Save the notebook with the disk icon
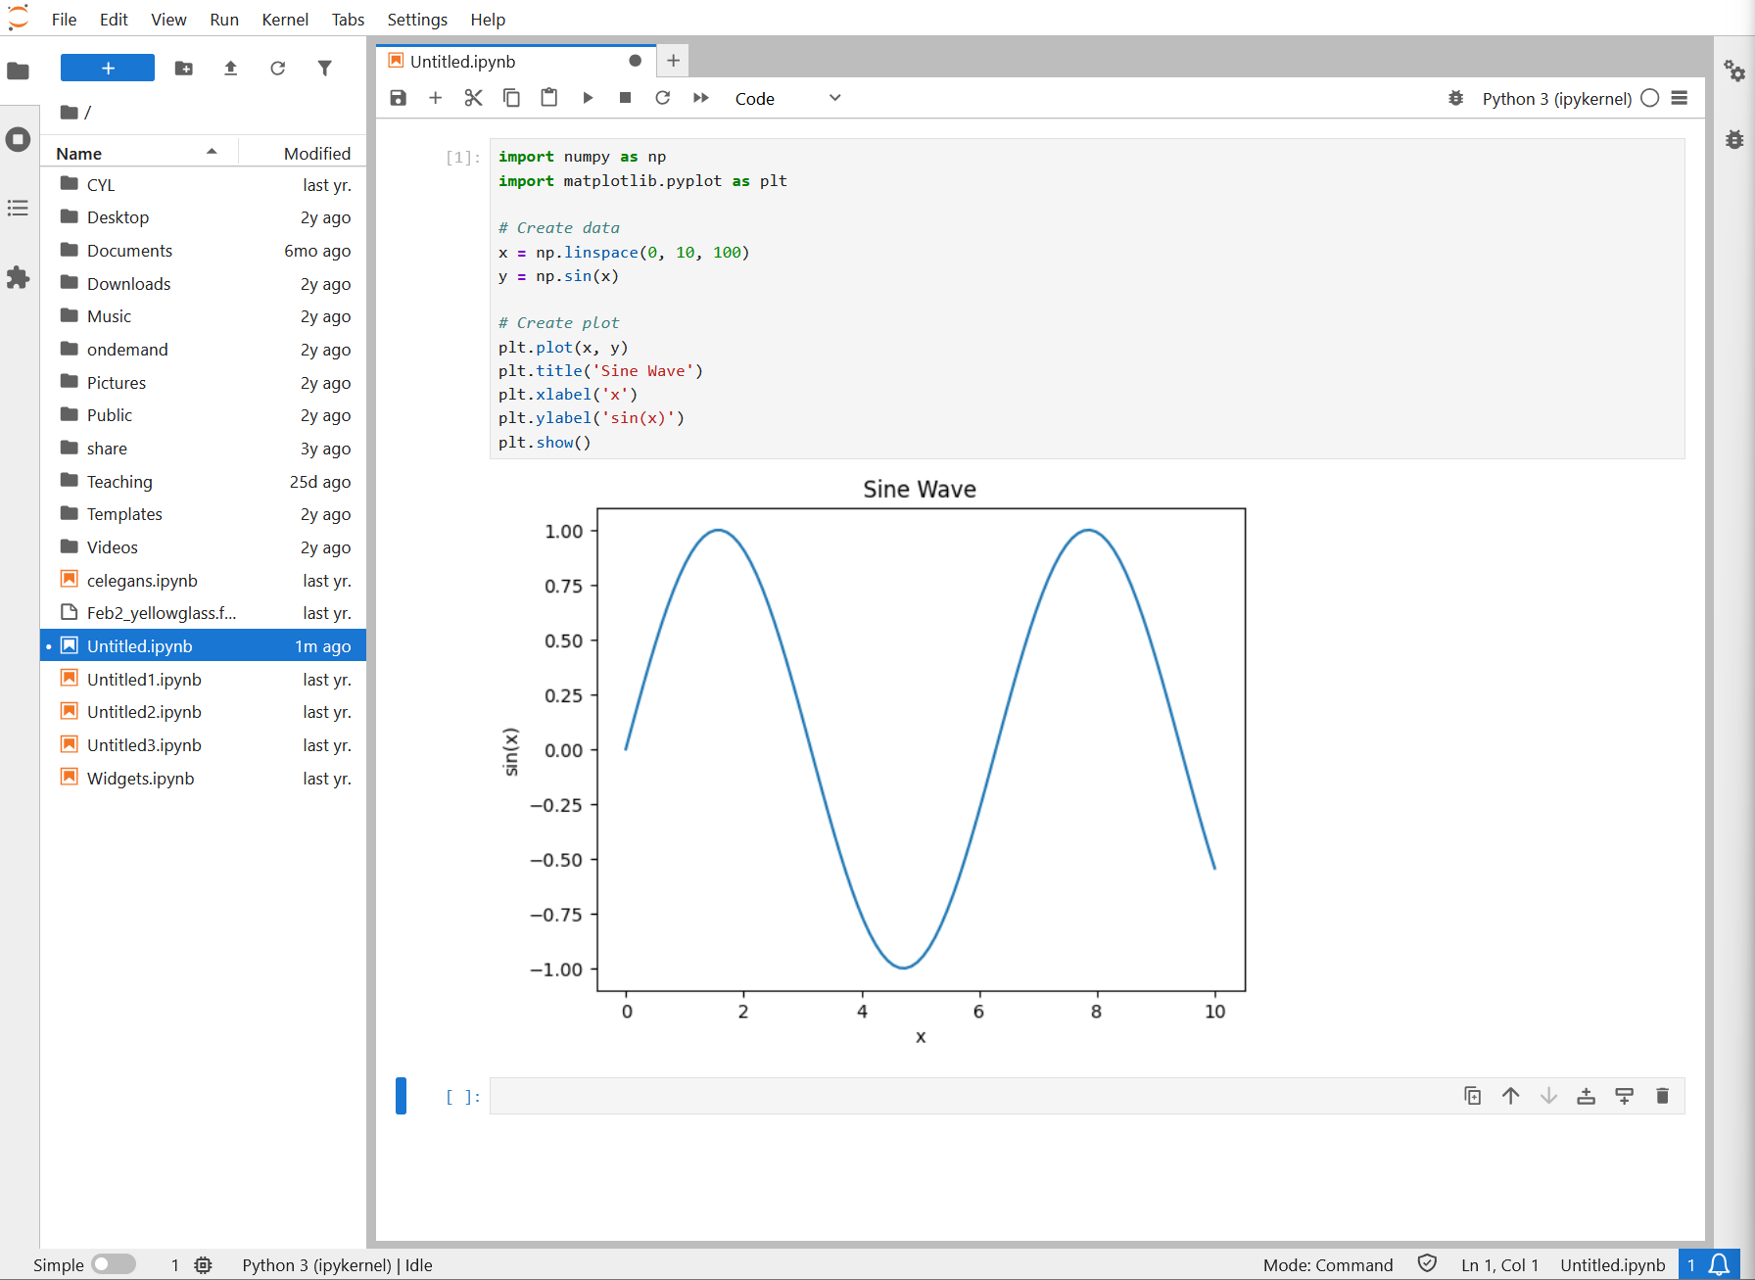This screenshot has width=1755, height=1280. tap(398, 98)
